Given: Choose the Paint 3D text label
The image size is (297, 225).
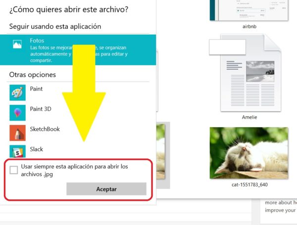Looking at the screenshot, I should click(41, 109).
